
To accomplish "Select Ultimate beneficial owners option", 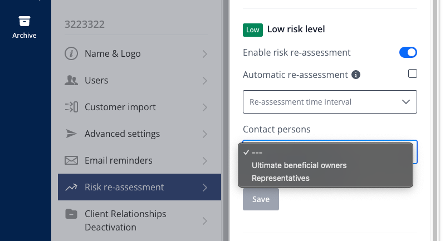I will click(x=299, y=165).
